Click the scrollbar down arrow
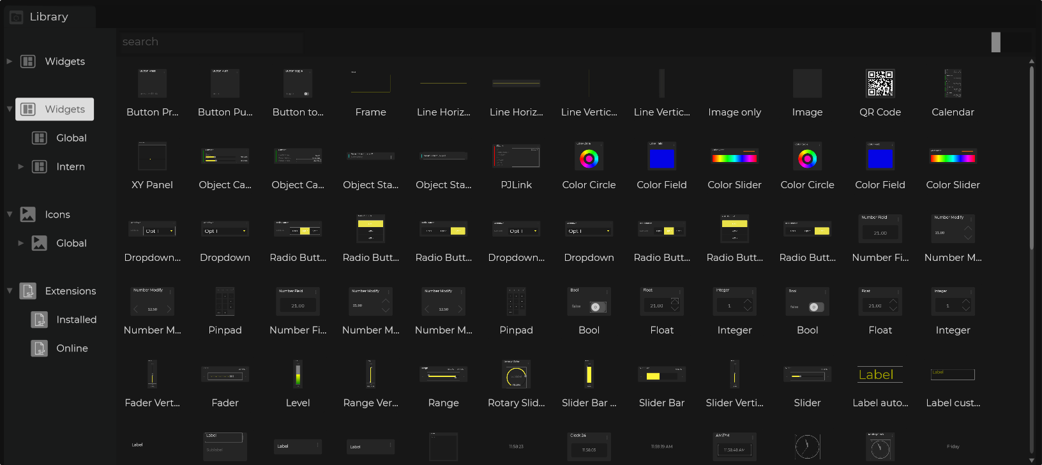The image size is (1042, 465). 1031,460
